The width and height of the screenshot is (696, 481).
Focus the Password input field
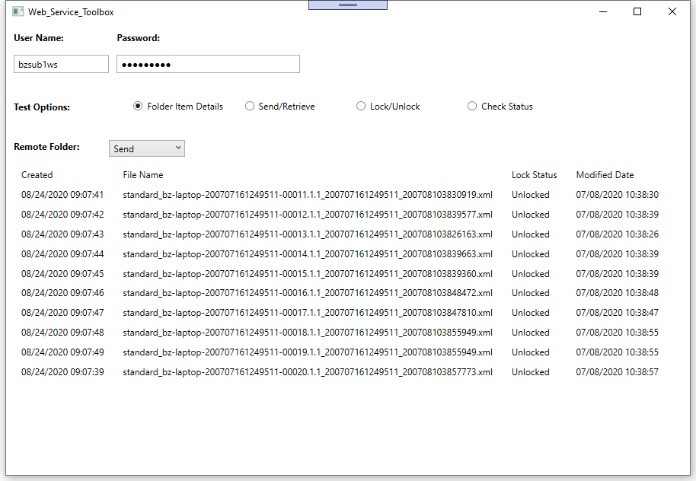pos(208,65)
